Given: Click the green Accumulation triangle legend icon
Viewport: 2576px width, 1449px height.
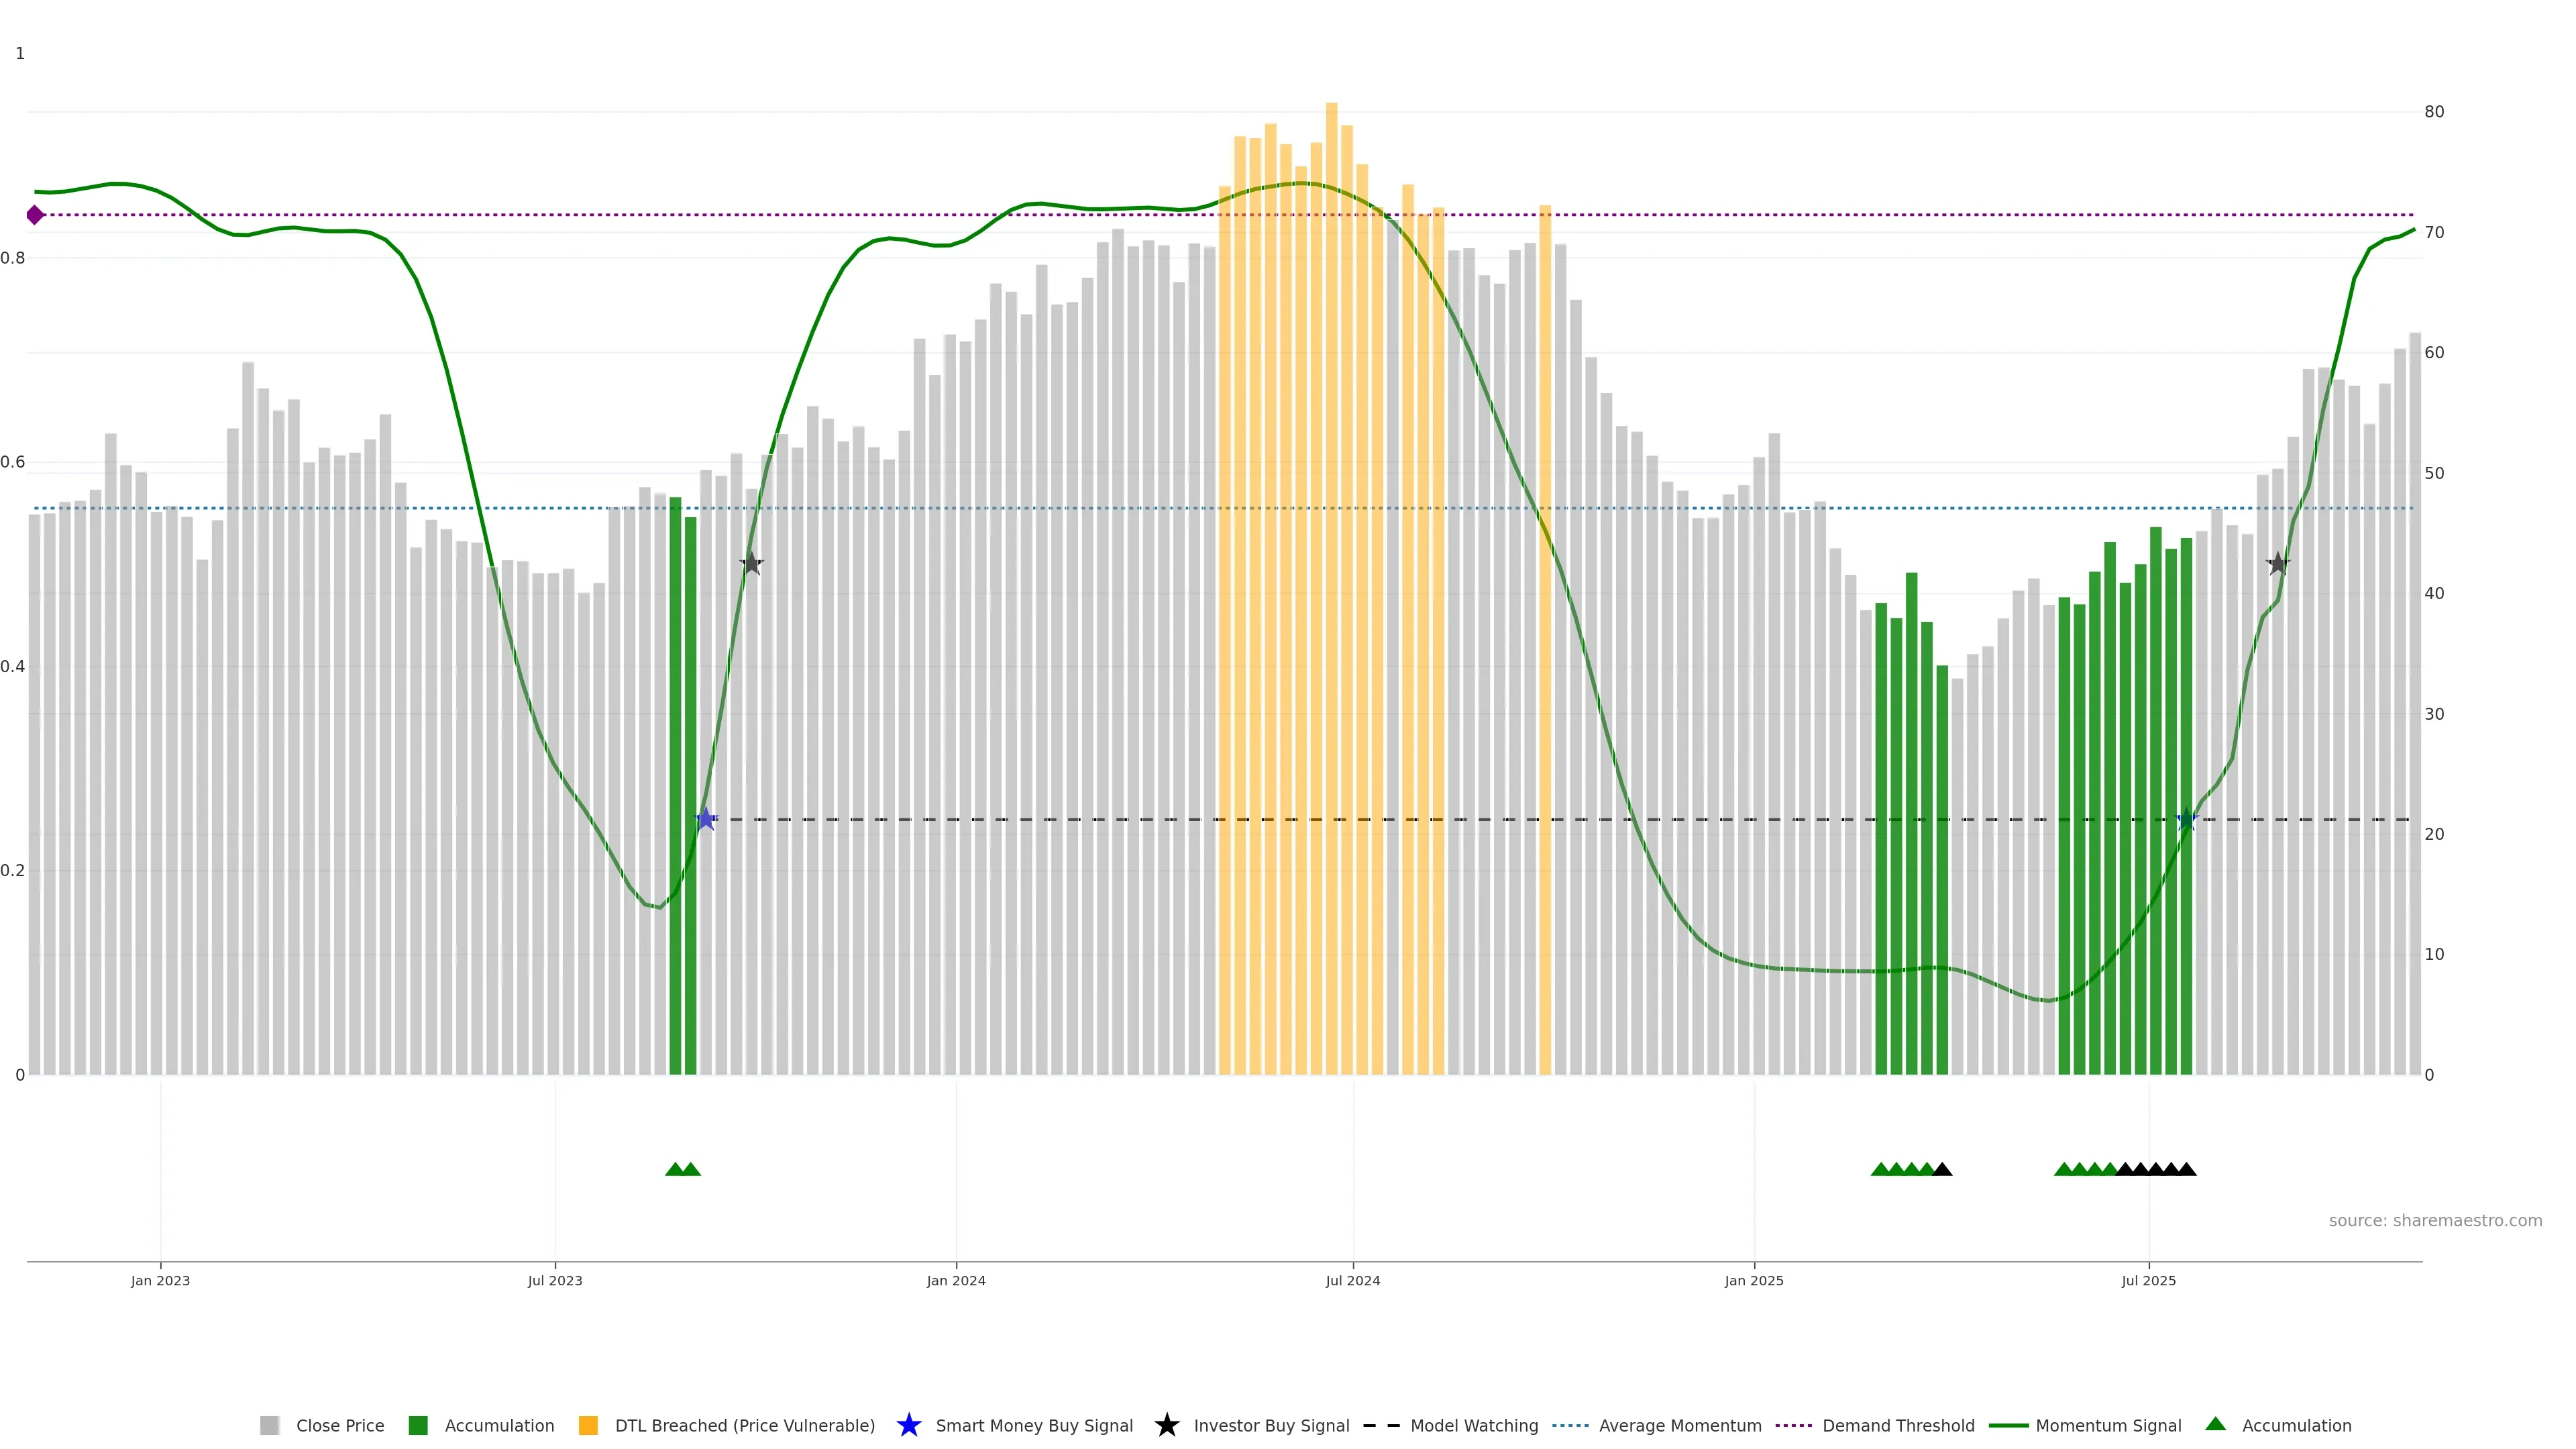Looking at the screenshot, I should pos(2215,1424).
